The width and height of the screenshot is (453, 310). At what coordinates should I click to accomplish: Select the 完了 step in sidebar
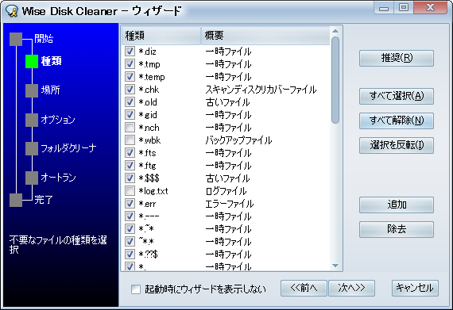[x=16, y=200]
